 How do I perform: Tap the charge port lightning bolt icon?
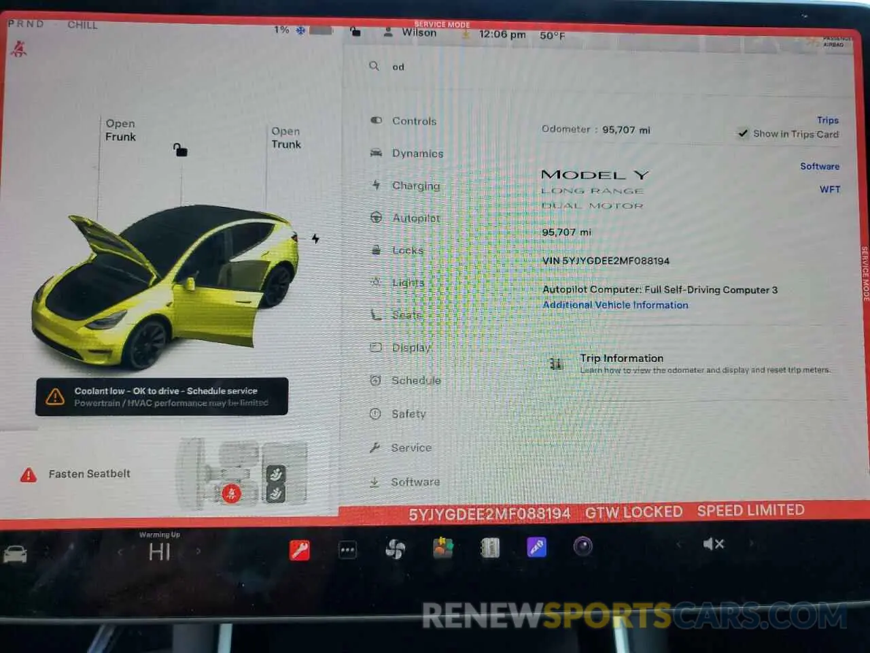(315, 238)
